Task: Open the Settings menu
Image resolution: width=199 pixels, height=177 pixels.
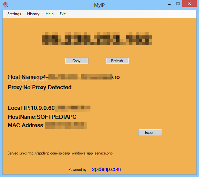Action: coord(14,14)
